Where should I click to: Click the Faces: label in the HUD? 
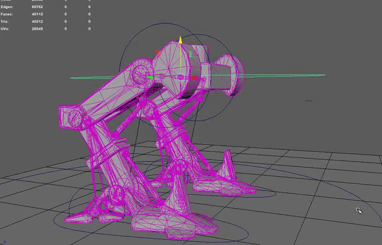click(x=7, y=14)
